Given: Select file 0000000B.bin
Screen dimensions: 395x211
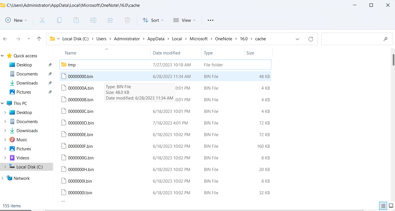Looking at the screenshot, I should point(165,100).
